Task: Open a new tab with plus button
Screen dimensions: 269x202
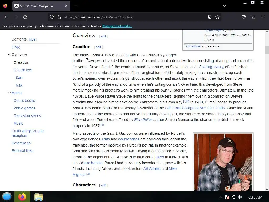Action: point(76,6)
